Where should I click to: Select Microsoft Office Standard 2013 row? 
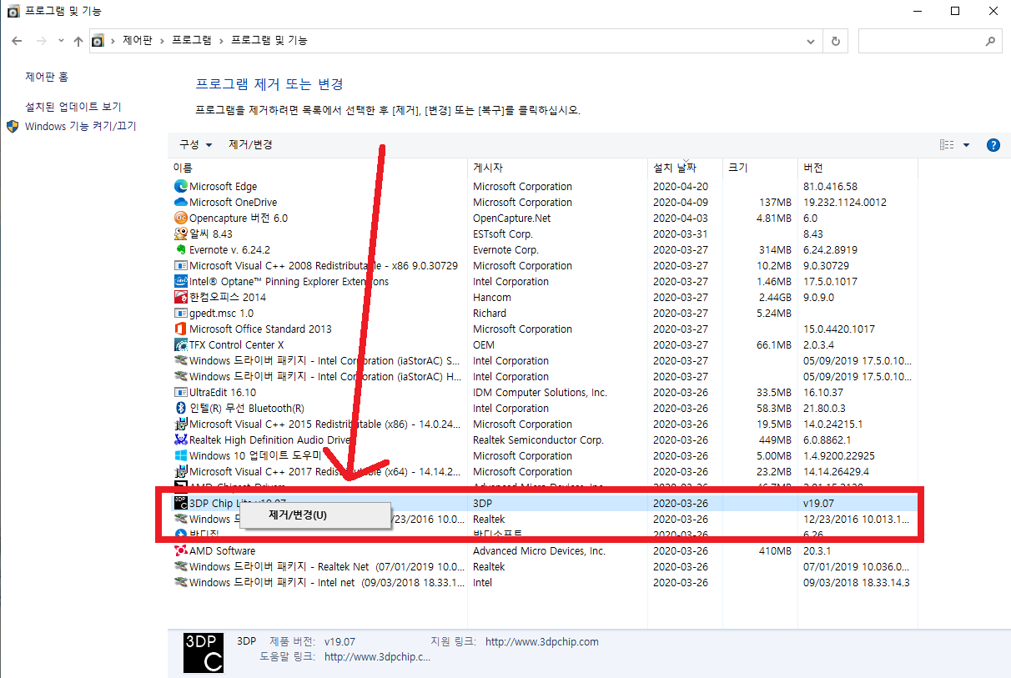[x=544, y=329]
